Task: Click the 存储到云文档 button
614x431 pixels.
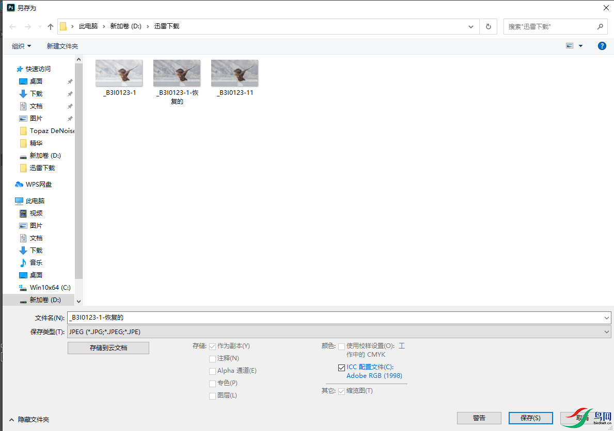Action: pyautogui.click(x=108, y=348)
